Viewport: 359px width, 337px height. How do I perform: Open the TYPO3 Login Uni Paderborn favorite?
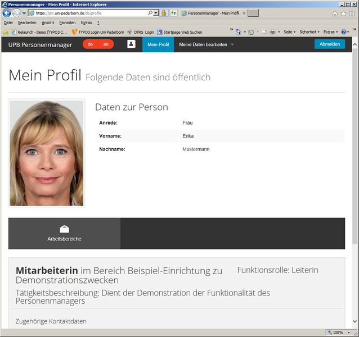pos(98,32)
